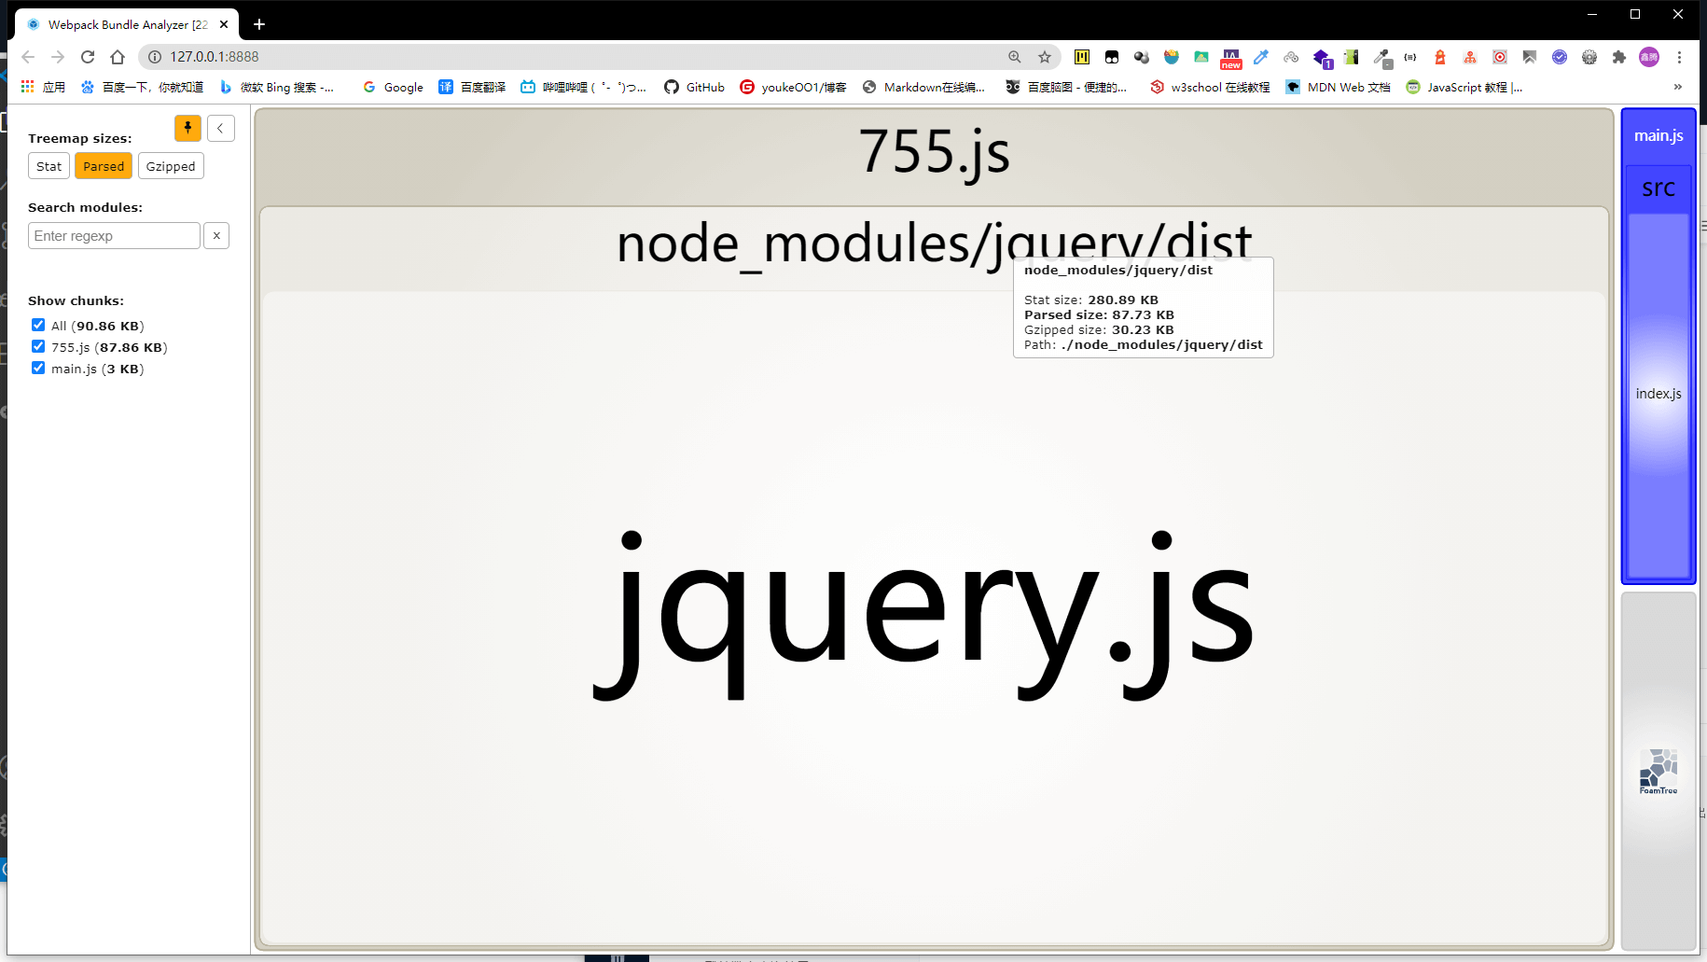The image size is (1707, 962).
Task: Switch treemap sizes to Gzipped
Action: [x=171, y=166]
